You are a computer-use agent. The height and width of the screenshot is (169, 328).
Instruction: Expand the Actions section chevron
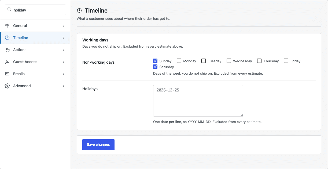(x=64, y=50)
